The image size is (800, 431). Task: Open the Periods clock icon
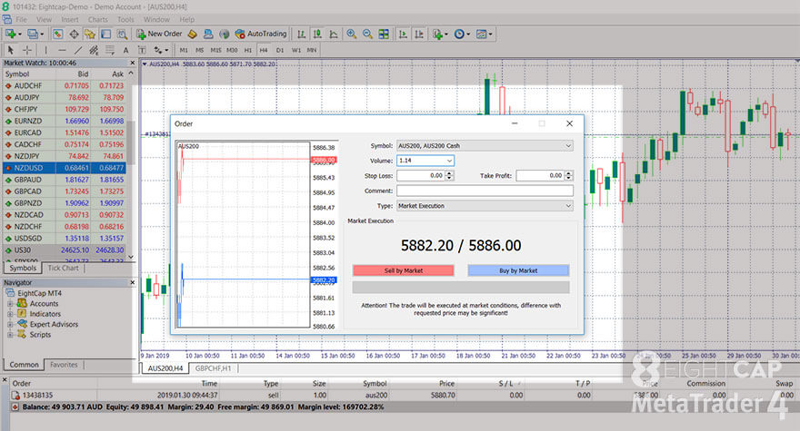(x=461, y=34)
